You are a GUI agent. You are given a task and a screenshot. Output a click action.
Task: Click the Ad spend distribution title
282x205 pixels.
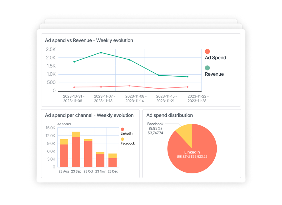[169, 115]
